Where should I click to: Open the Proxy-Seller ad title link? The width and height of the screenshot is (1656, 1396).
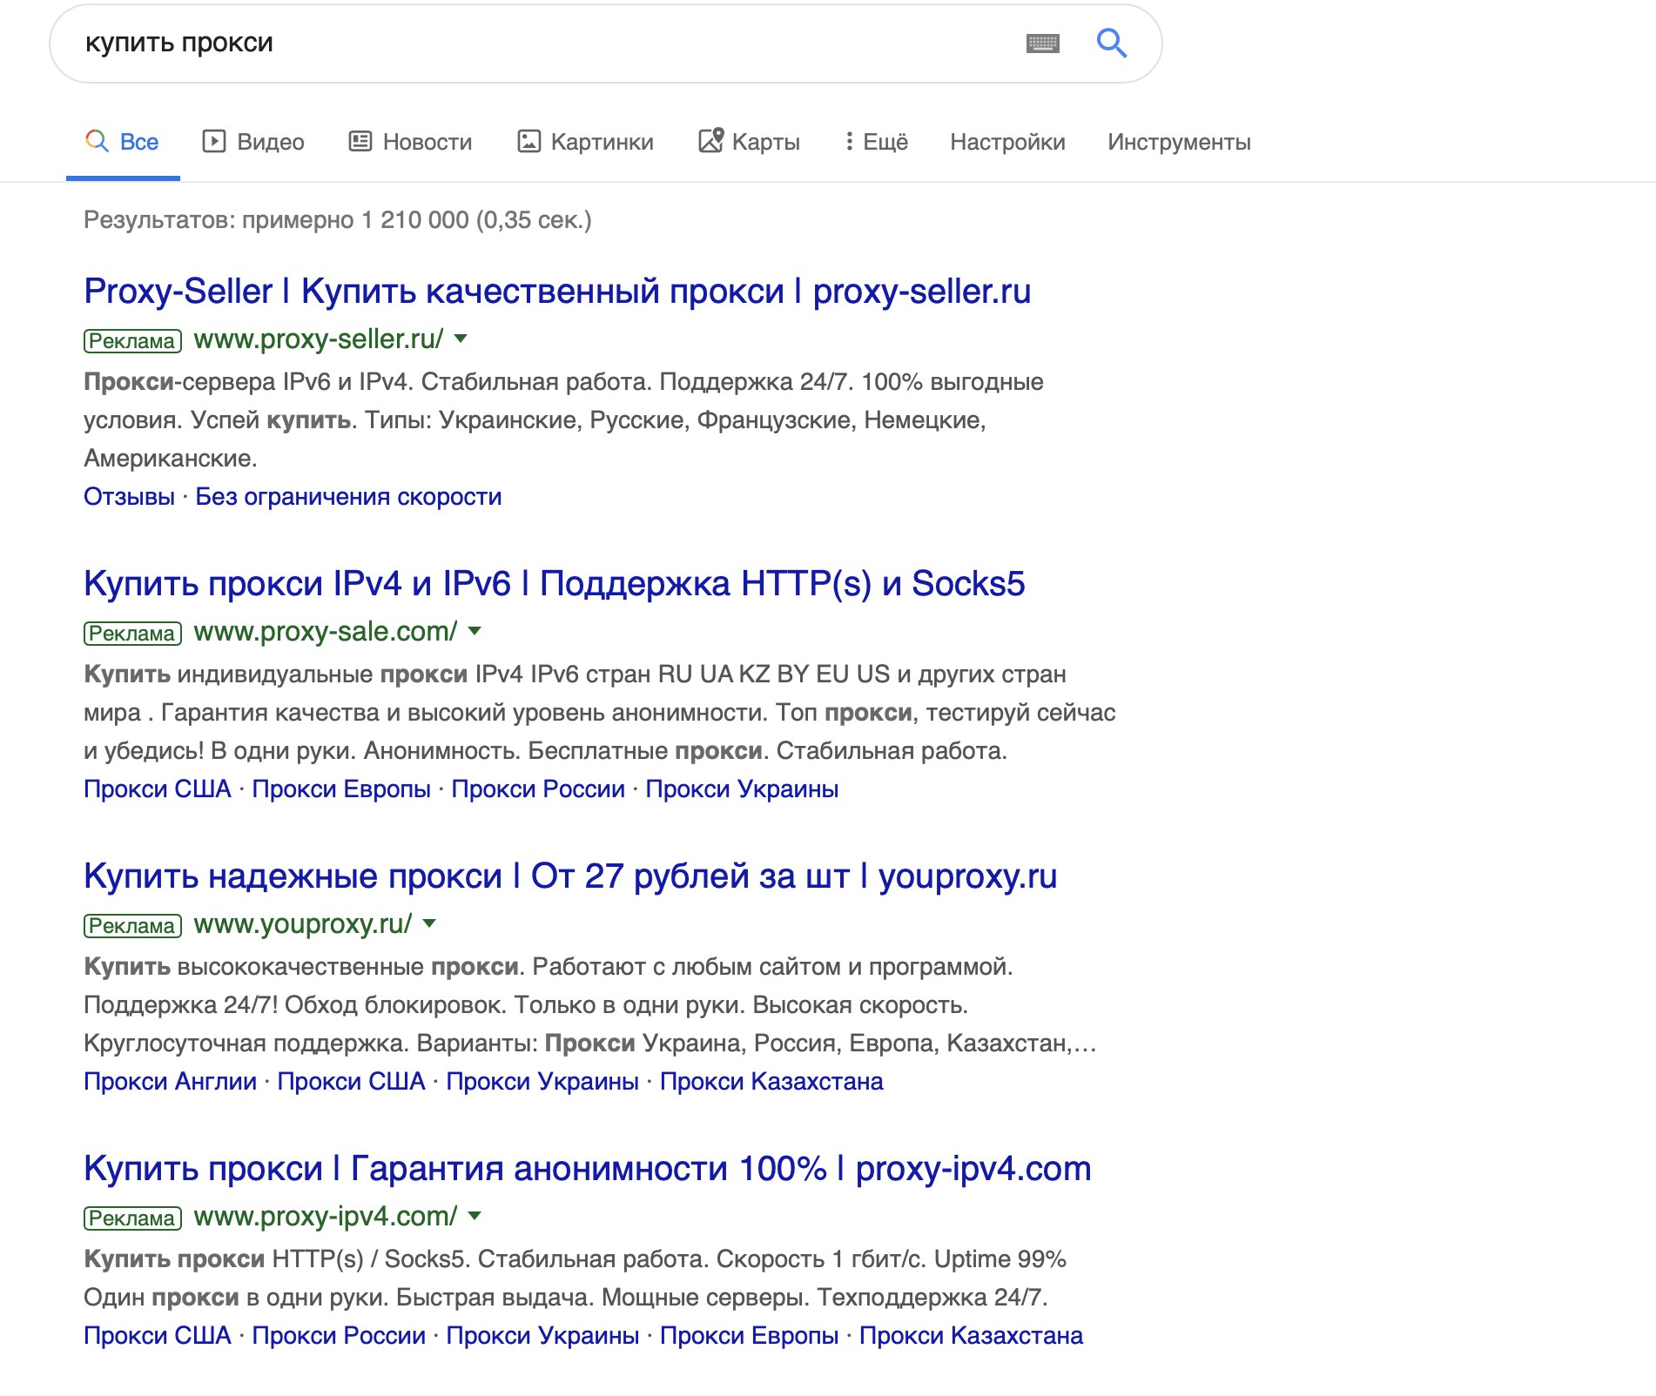[x=557, y=292]
